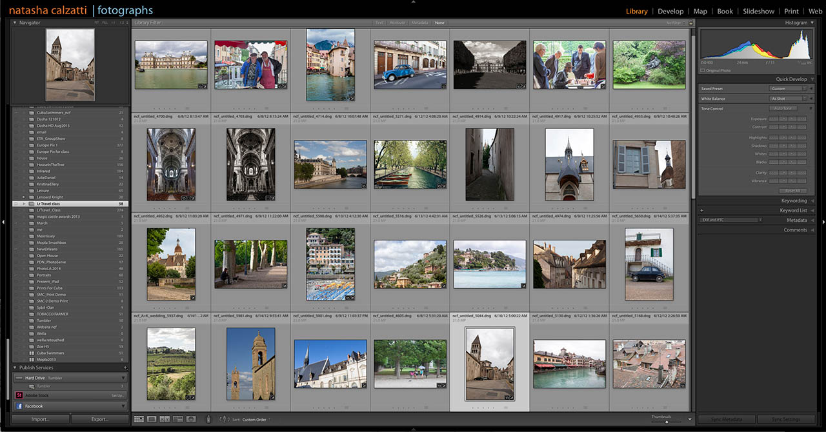Viewport: 826px width, 432px height.
Task: Click Set Up... for Adobe Stock
Action: pyautogui.click(x=117, y=395)
